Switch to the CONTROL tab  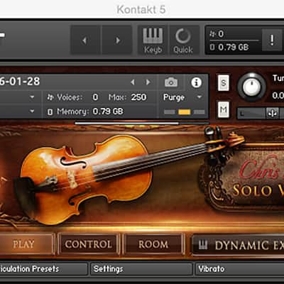pyautogui.click(x=89, y=244)
